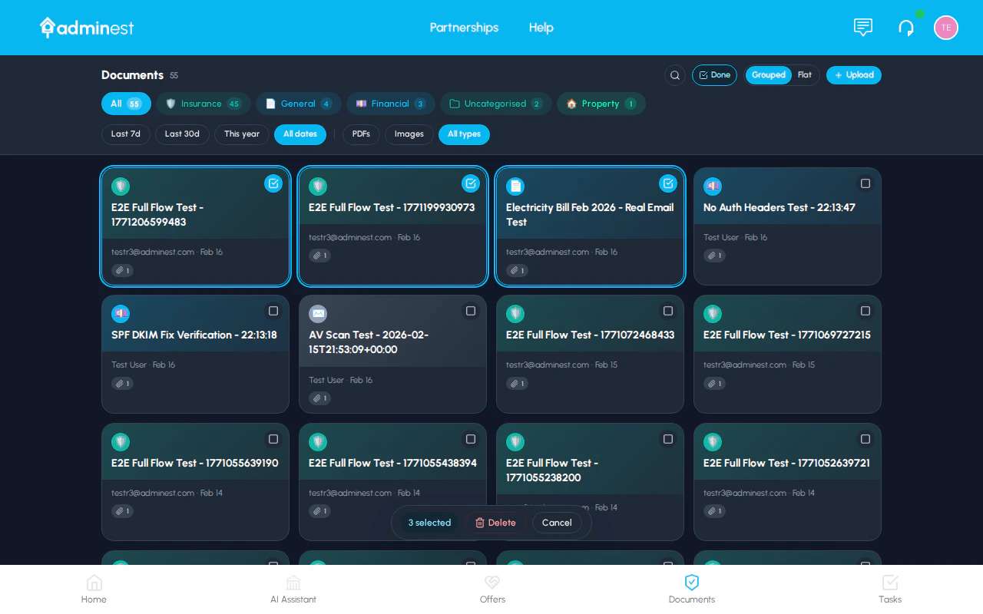Filter documents to This year
The image size is (983, 614).
point(242,134)
